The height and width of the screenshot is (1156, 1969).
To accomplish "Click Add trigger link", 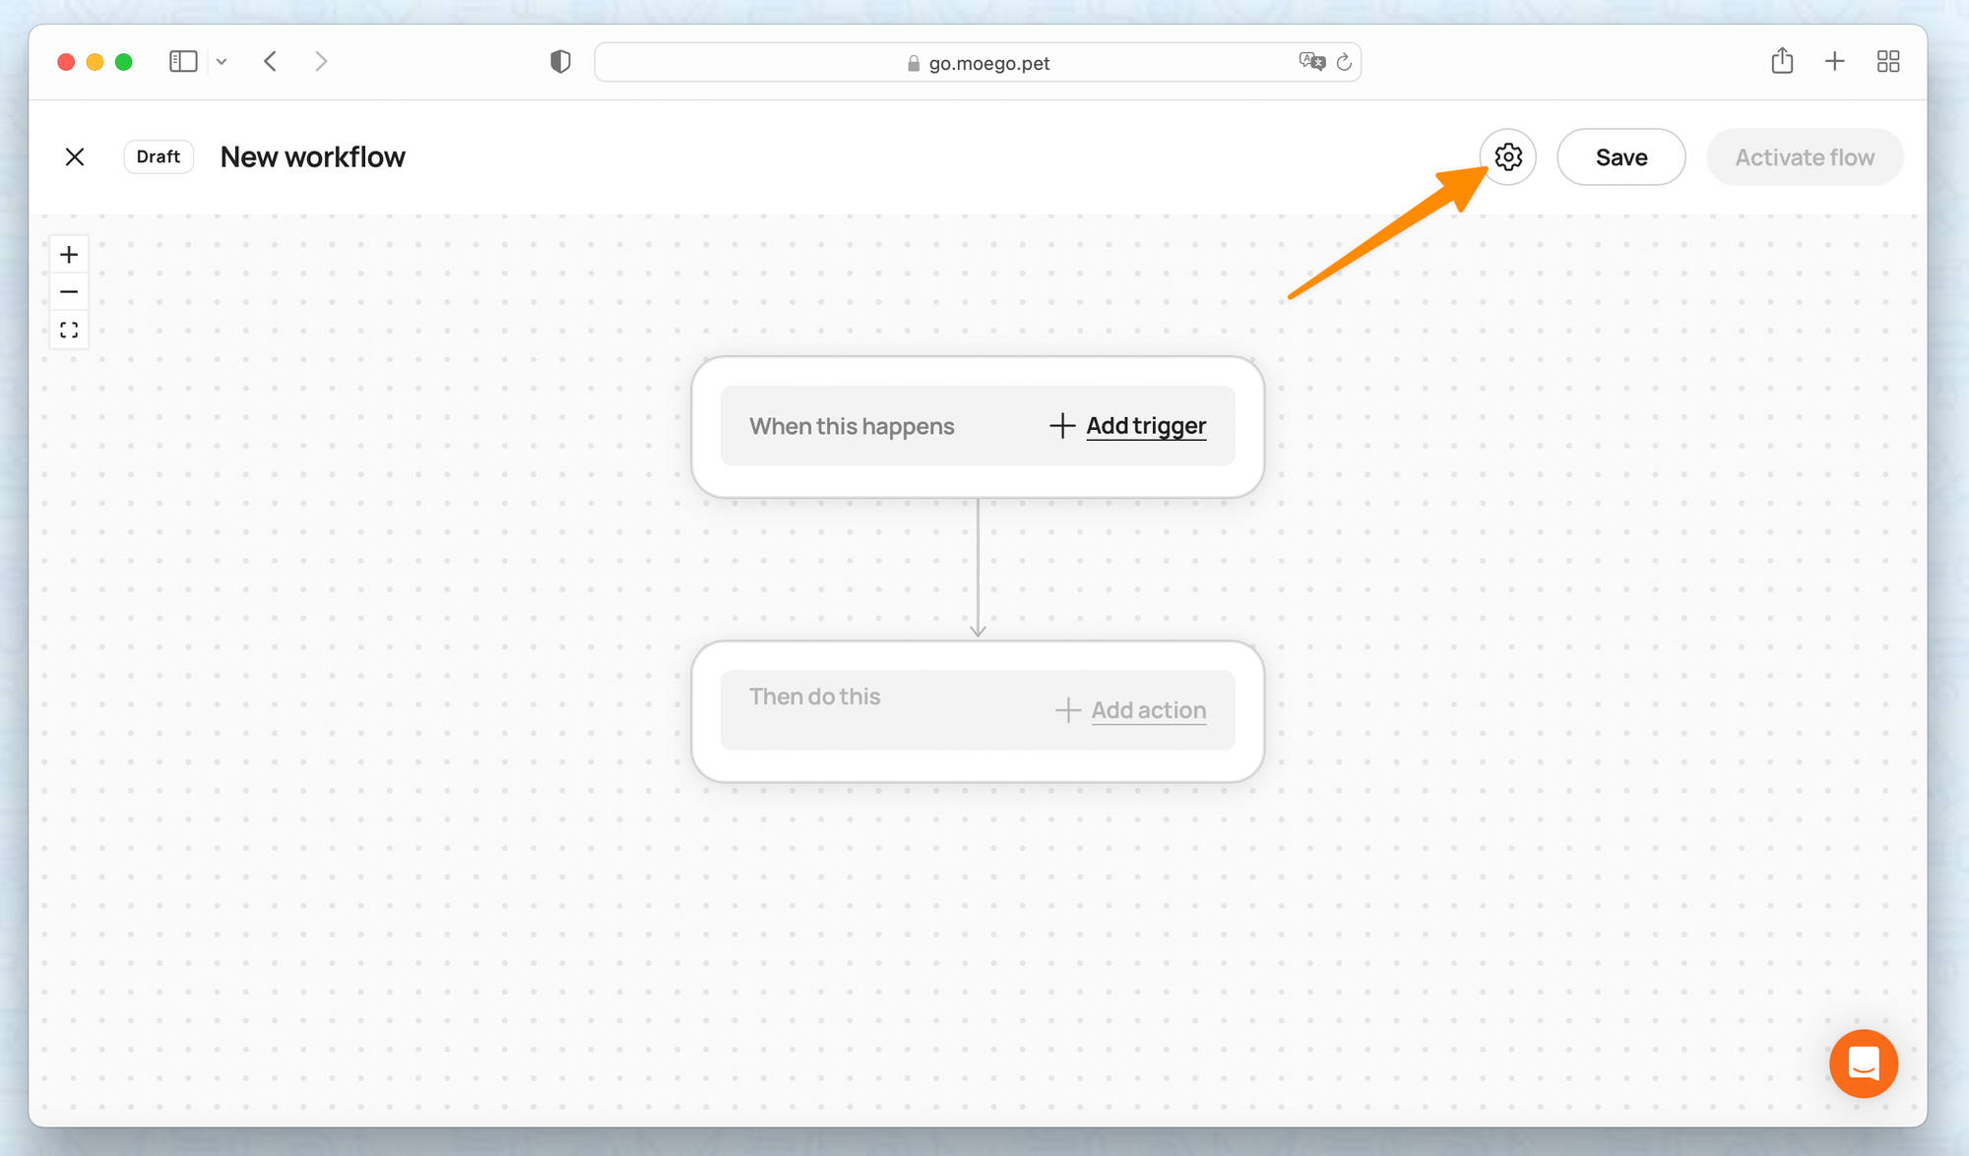I will (1145, 426).
